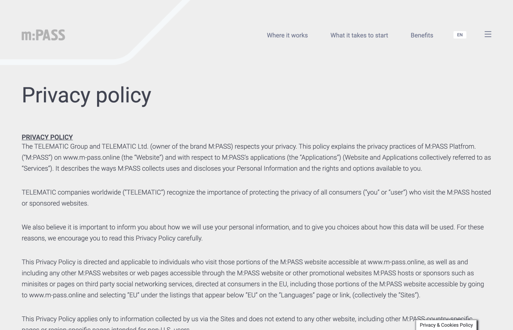Viewport: 513px width, 330px height.
Task: Click paragraph beginning The TELEMATIC Group
Action: coord(256,157)
